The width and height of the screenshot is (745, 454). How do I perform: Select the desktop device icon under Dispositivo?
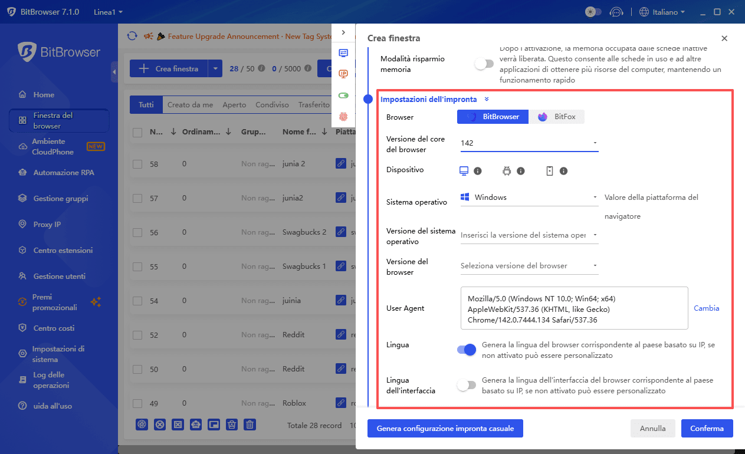(464, 171)
